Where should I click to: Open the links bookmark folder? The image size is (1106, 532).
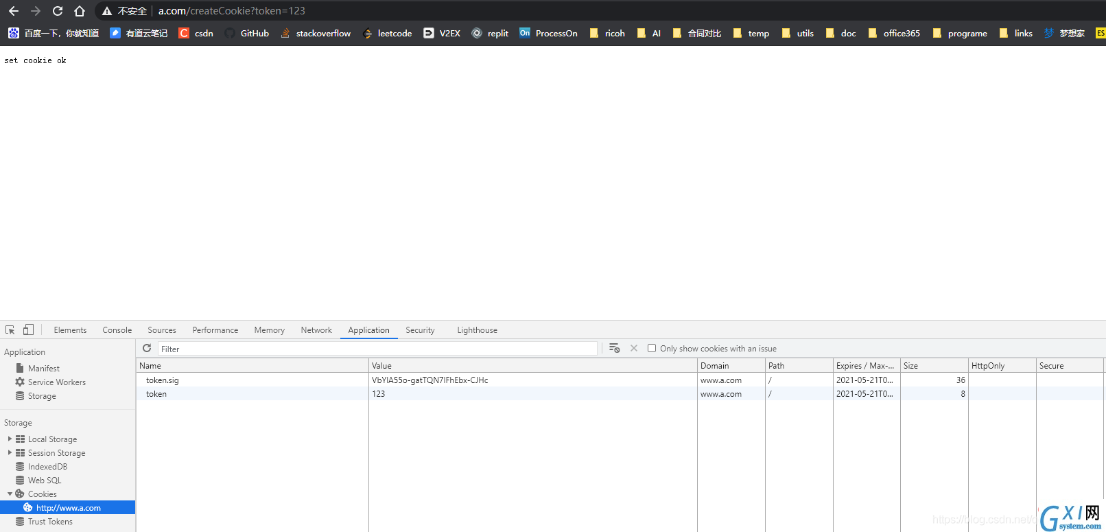[1016, 33]
